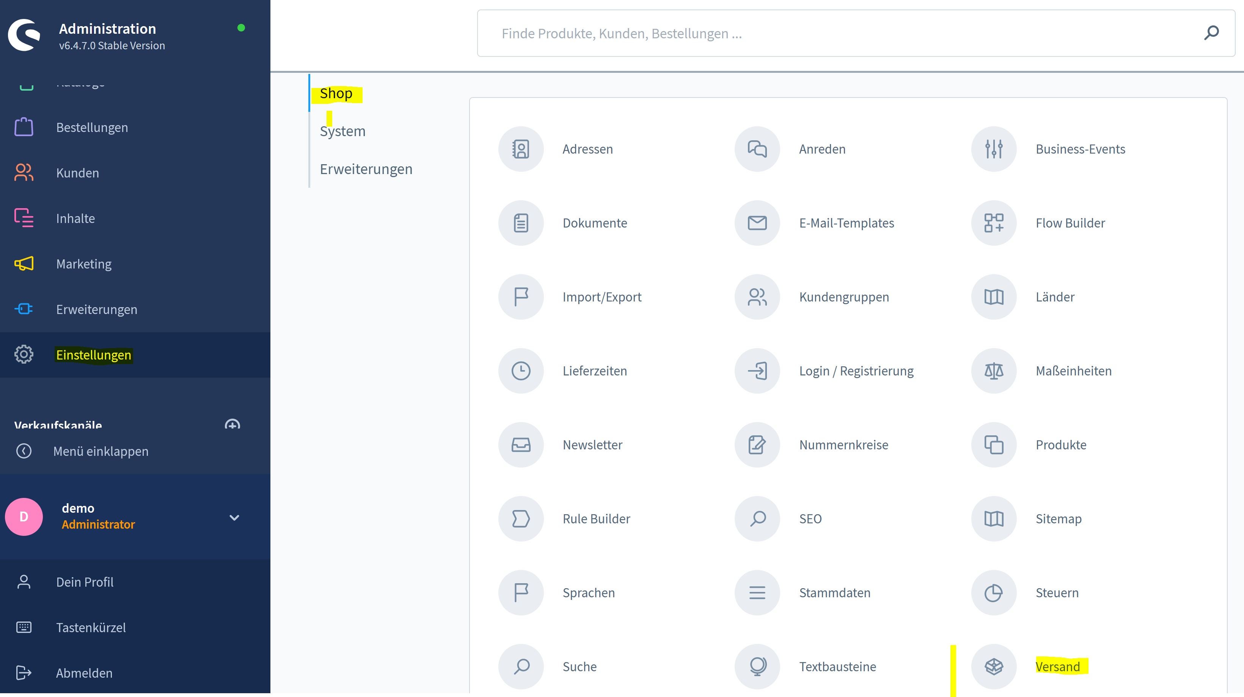The height and width of the screenshot is (697, 1244).
Task: Select Einstellungen in the sidebar
Action: [135, 355]
